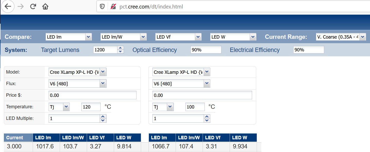The image size is (370, 152).
Task: Click the Current column header
Action: click(x=18, y=138)
